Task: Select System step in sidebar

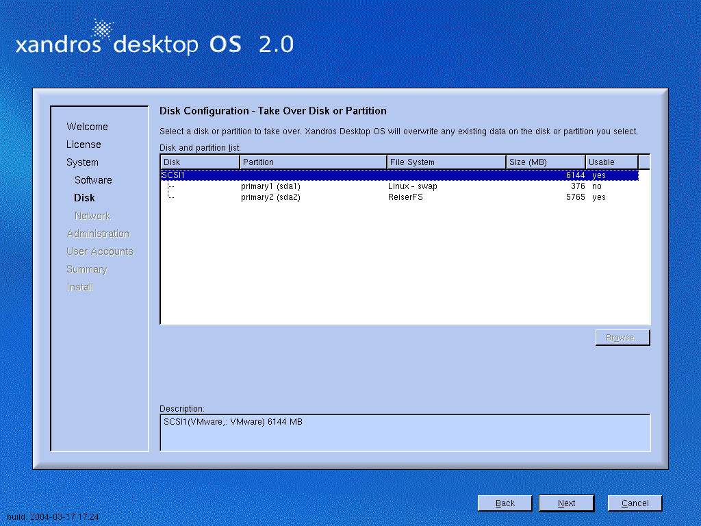Action: pyautogui.click(x=82, y=162)
